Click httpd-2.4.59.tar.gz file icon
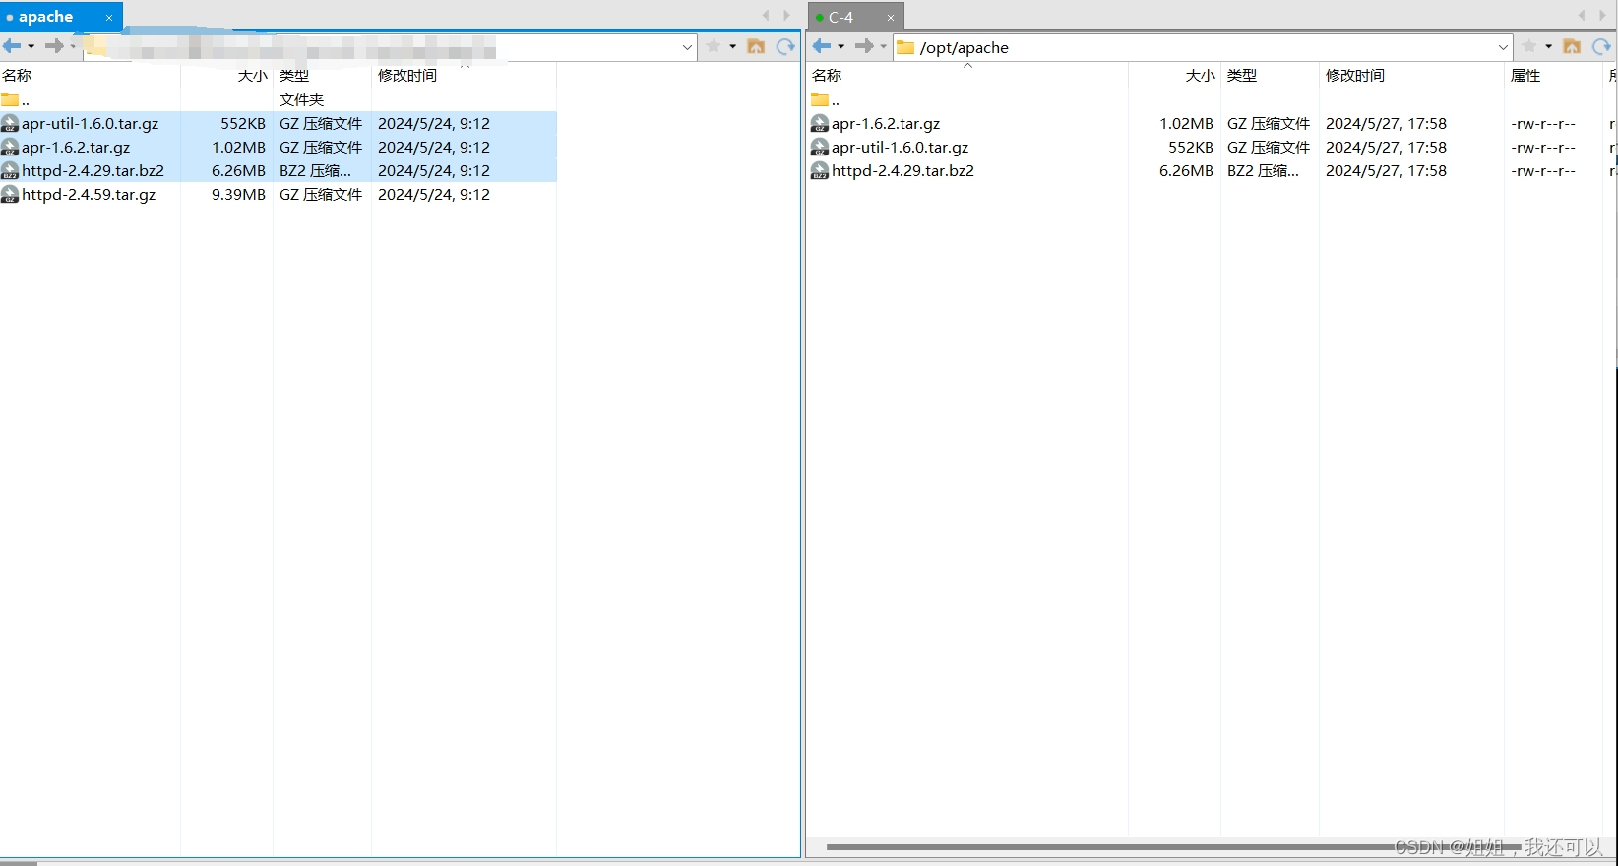This screenshot has width=1618, height=866. 10,194
